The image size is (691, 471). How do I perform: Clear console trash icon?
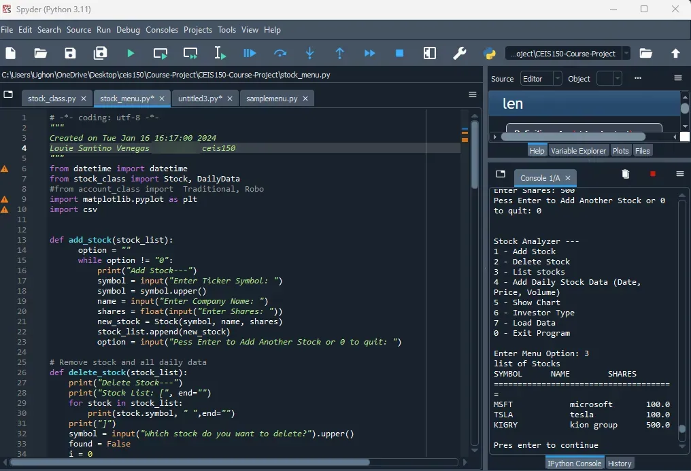625,174
